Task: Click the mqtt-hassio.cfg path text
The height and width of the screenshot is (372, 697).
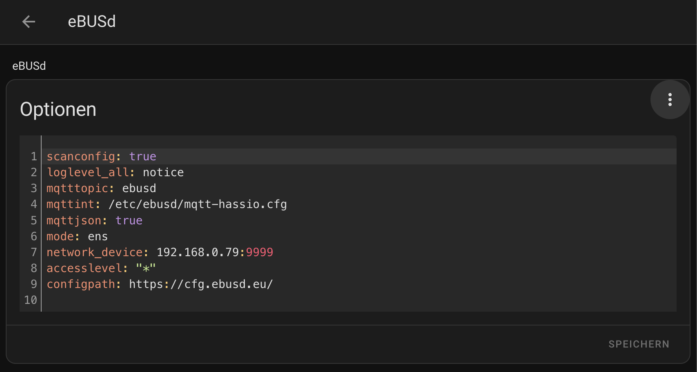Action: point(198,204)
